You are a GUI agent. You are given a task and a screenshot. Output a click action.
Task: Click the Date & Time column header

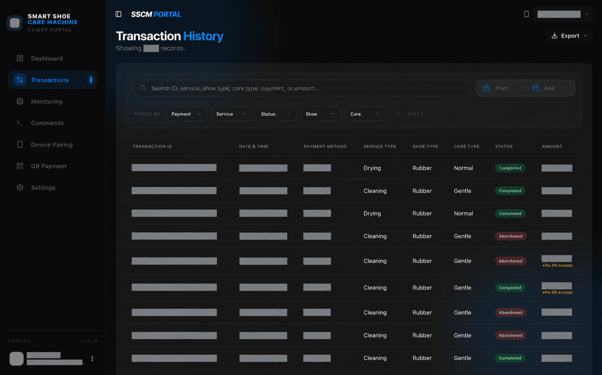point(254,146)
